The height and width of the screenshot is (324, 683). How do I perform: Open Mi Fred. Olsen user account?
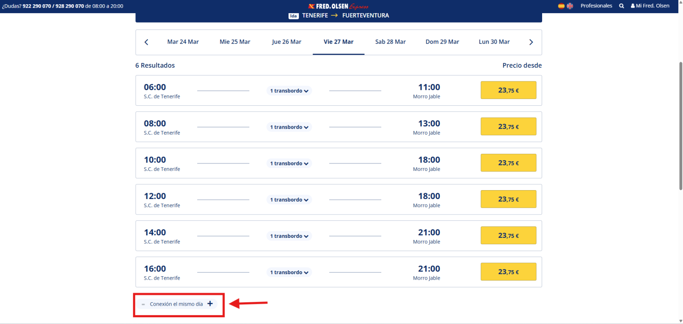[650, 6]
